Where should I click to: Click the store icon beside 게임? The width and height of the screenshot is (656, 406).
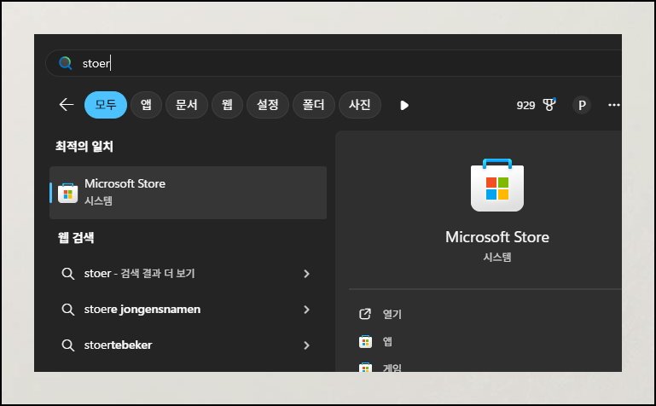click(365, 367)
